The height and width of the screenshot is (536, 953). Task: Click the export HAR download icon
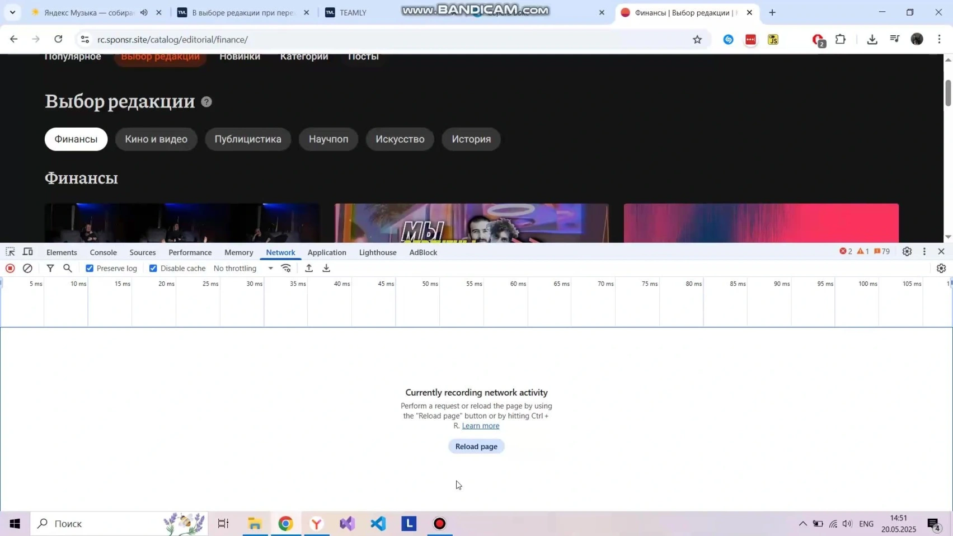coord(326,269)
